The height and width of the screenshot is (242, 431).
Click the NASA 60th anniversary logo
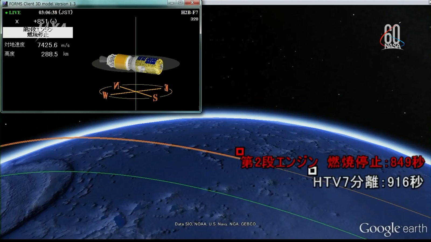pos(392,37)
